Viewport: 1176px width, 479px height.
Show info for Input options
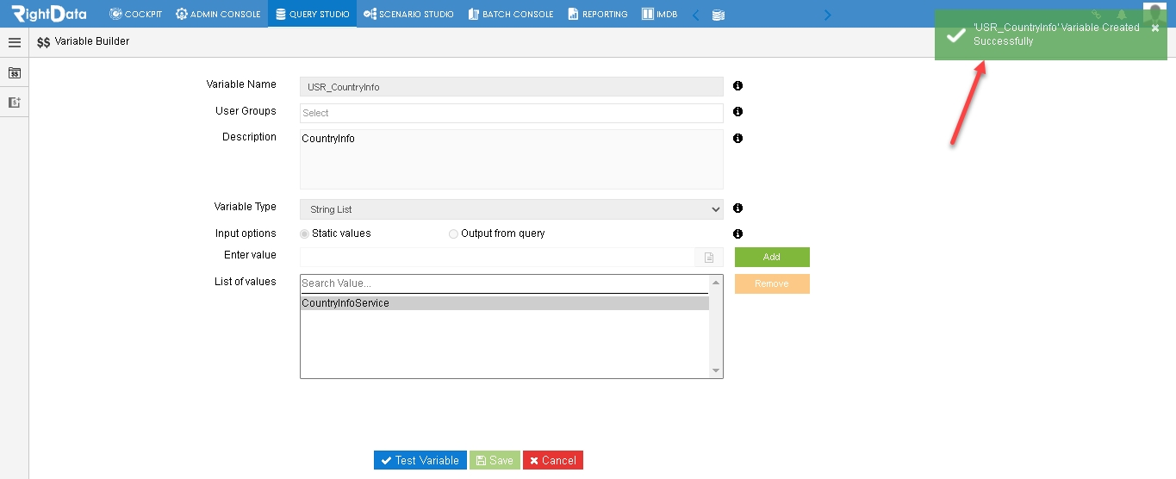[x=738, y=234]
